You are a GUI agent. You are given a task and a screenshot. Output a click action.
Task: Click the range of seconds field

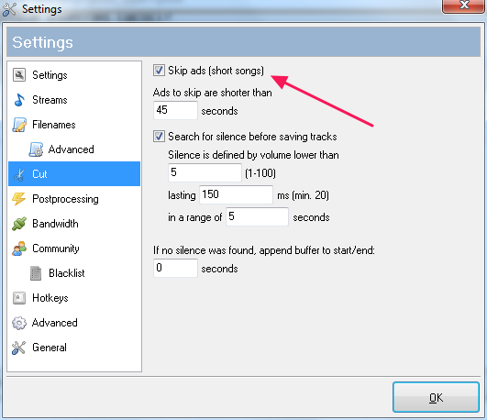pos(257,216)
